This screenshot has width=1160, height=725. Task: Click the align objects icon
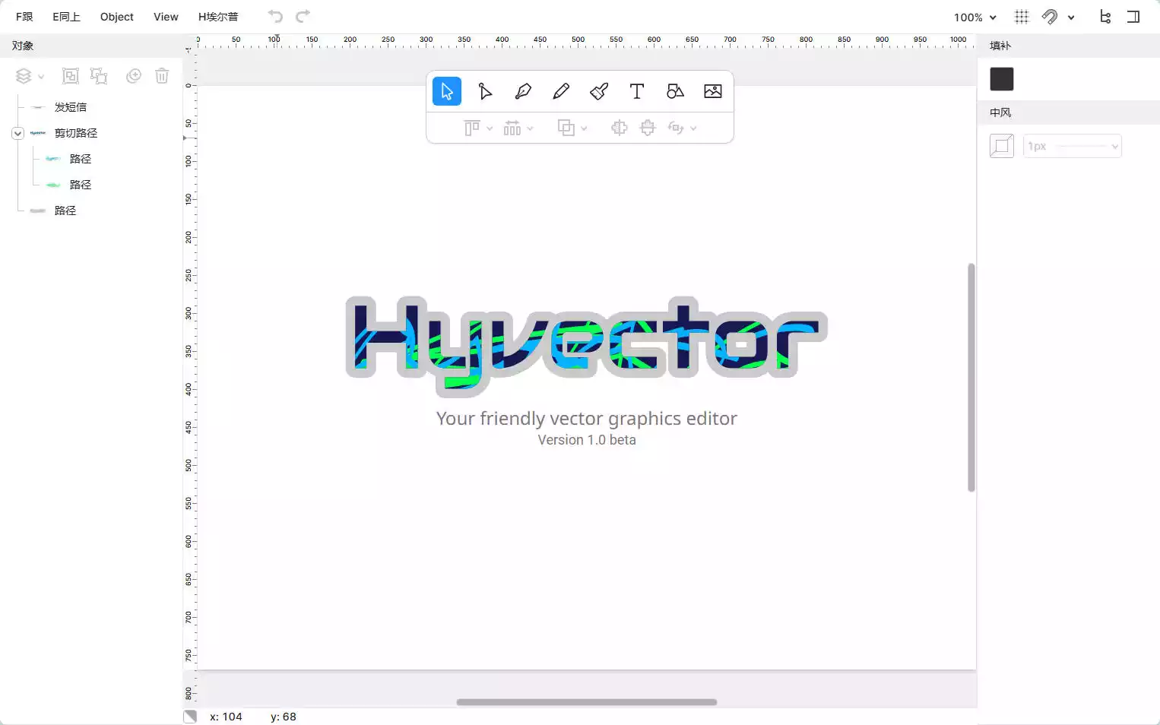click(x=472, y=128)
